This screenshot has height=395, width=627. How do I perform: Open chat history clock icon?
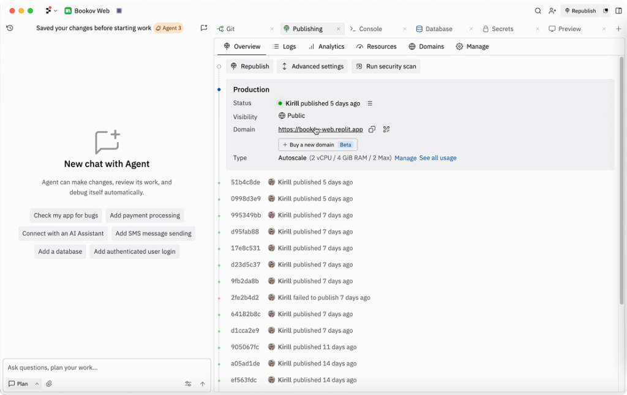tap(10, 28)
